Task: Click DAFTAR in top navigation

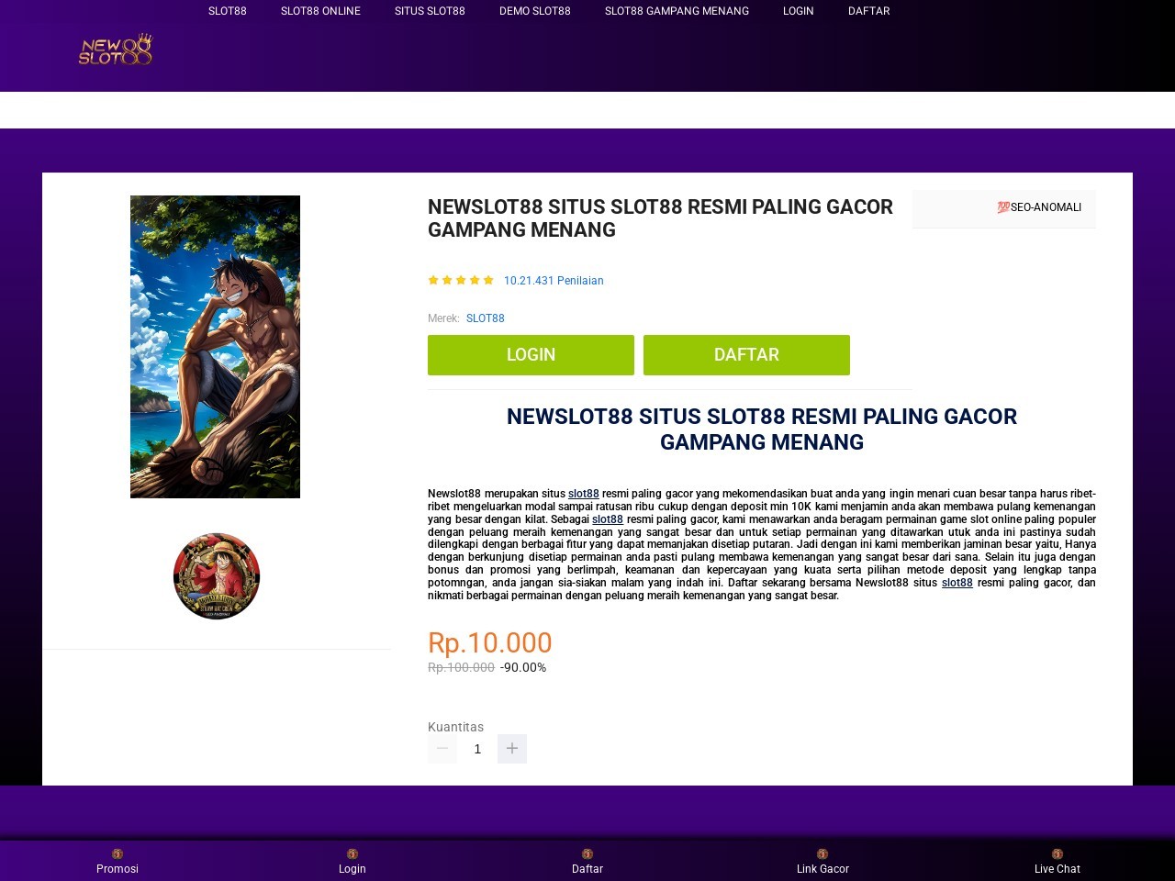Action: coord(869,11)
